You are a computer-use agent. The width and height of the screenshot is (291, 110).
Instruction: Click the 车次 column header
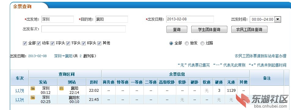pyautogui.click(x=20, y=78)
